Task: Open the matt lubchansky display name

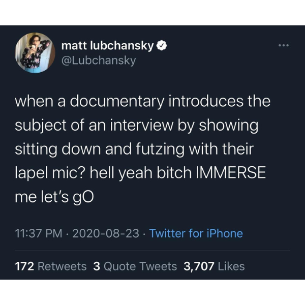Action: point(108,46)
